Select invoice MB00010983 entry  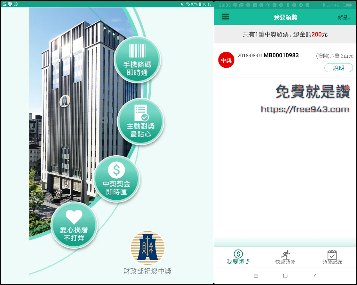click(281, 56)
